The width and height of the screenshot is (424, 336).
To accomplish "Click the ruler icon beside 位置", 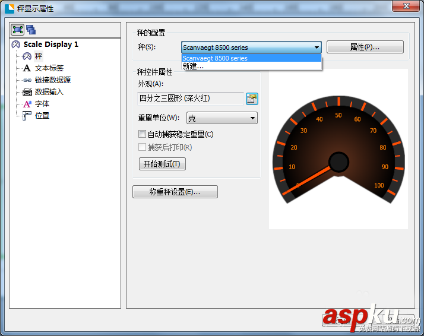I will pos(27,116).
